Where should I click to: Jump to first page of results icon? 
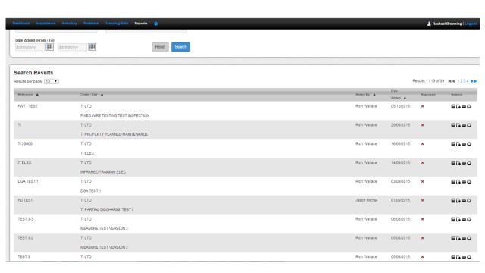point(449,81)
